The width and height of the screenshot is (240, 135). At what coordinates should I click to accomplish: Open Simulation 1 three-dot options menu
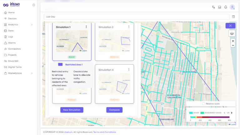[86, 27]
